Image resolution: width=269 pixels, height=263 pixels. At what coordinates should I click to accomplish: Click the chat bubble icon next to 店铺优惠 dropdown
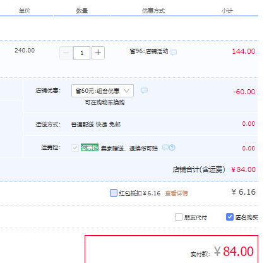(x=144, y=90)
